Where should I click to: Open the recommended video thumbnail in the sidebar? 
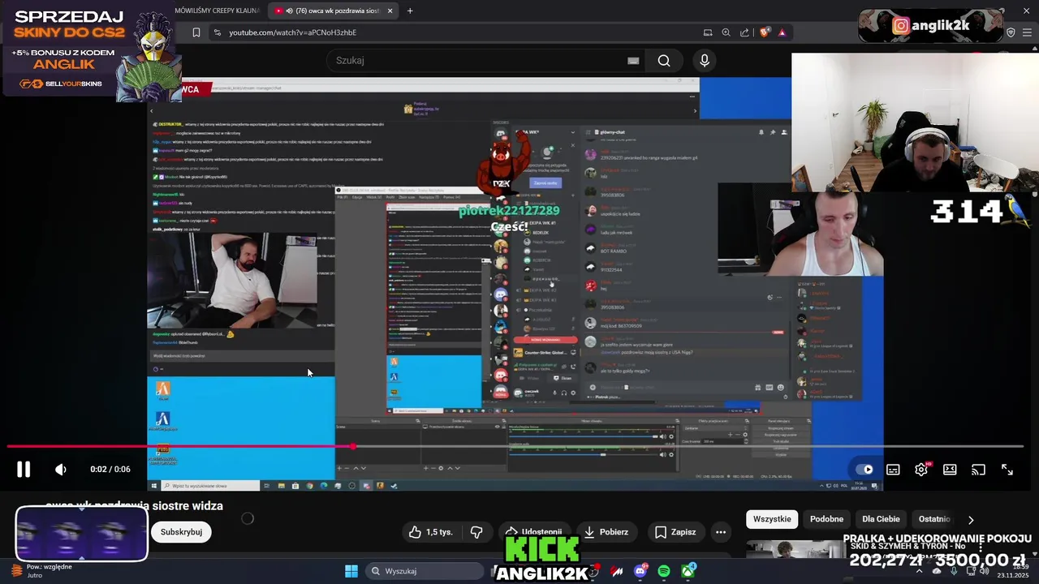point(794,549)
